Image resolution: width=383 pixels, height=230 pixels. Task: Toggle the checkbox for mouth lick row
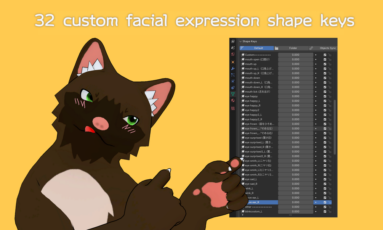(325, 92)
